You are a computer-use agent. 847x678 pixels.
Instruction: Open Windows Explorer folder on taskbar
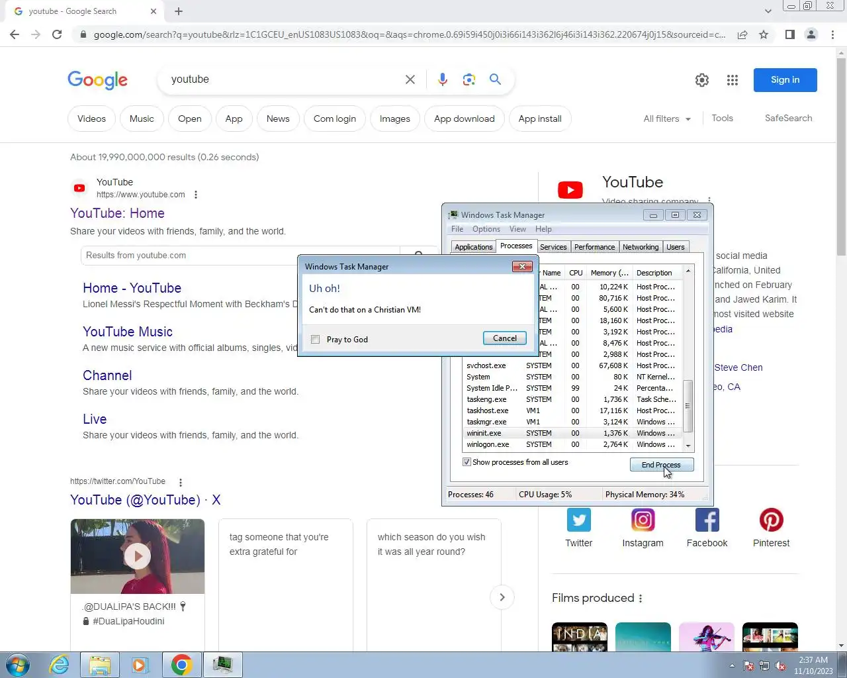[x=100, y=665]
